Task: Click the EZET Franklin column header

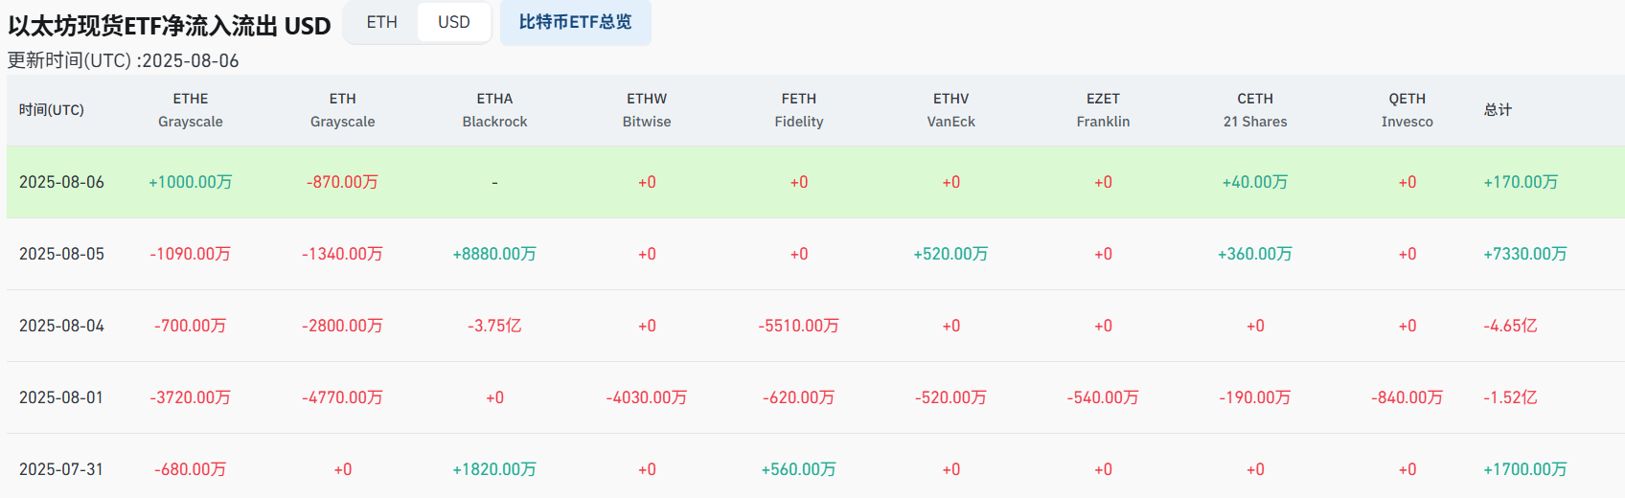Action: [1103, 110]
